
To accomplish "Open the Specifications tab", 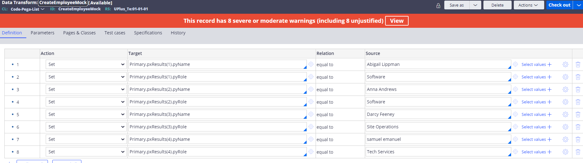I will click(x=148, y=33).
